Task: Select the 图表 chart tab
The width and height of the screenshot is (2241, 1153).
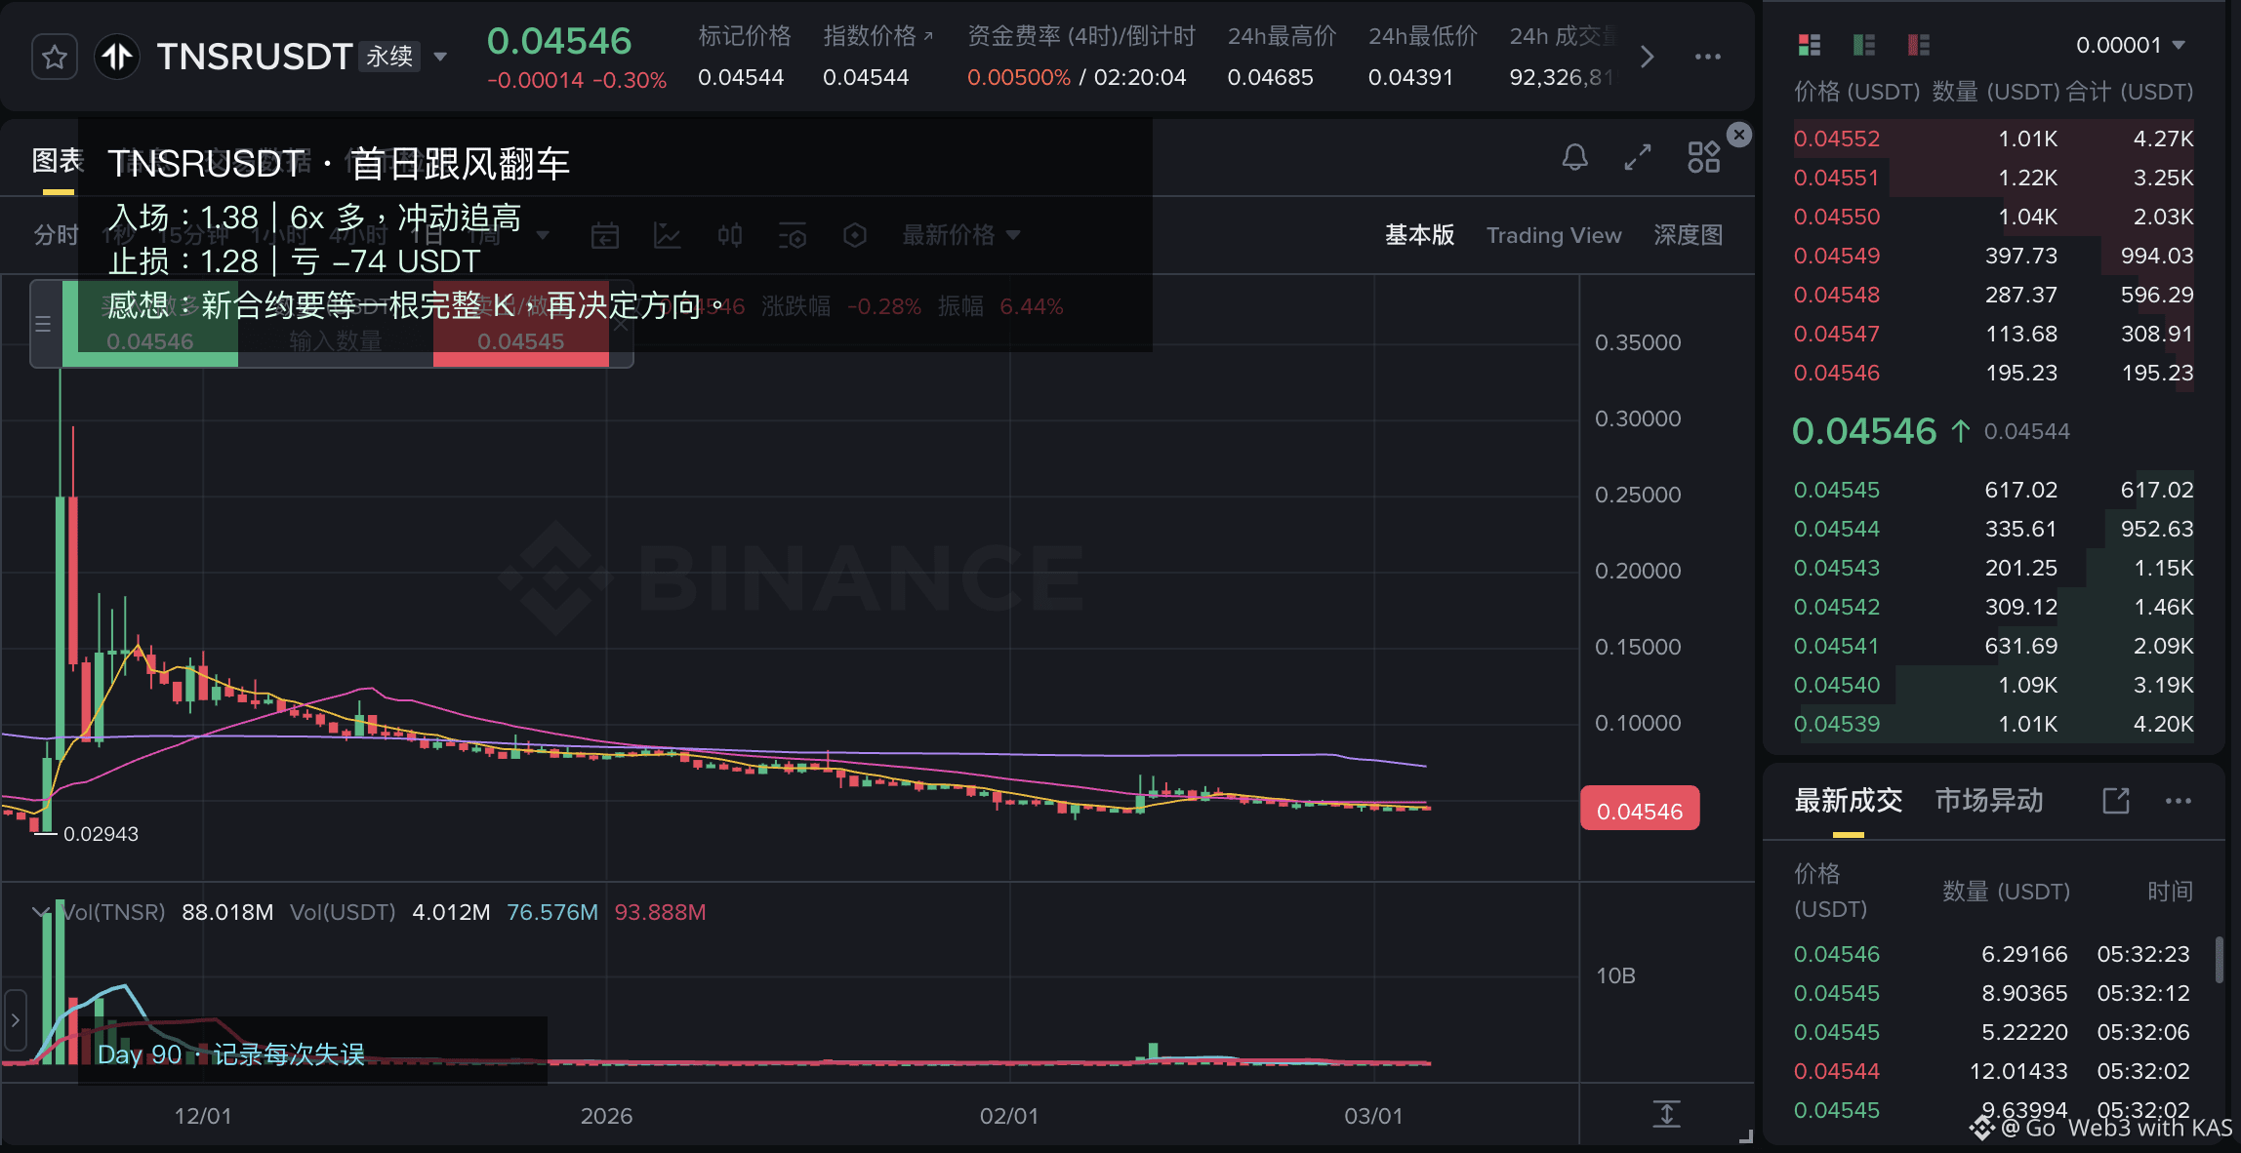Action: (58, 161)
